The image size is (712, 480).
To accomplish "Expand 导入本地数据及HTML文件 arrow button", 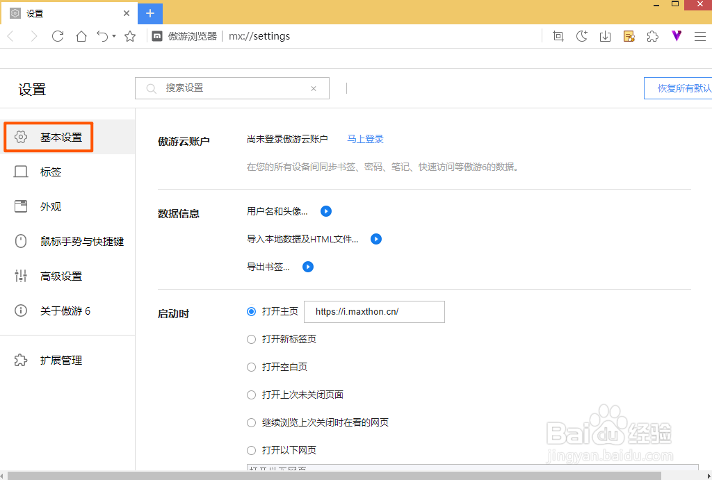I will coord(376,239).
